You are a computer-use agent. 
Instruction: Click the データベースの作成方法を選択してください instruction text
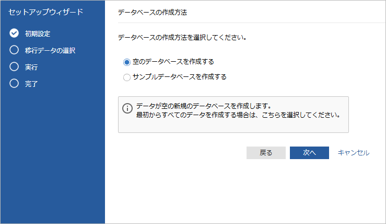tap(182, 38)
